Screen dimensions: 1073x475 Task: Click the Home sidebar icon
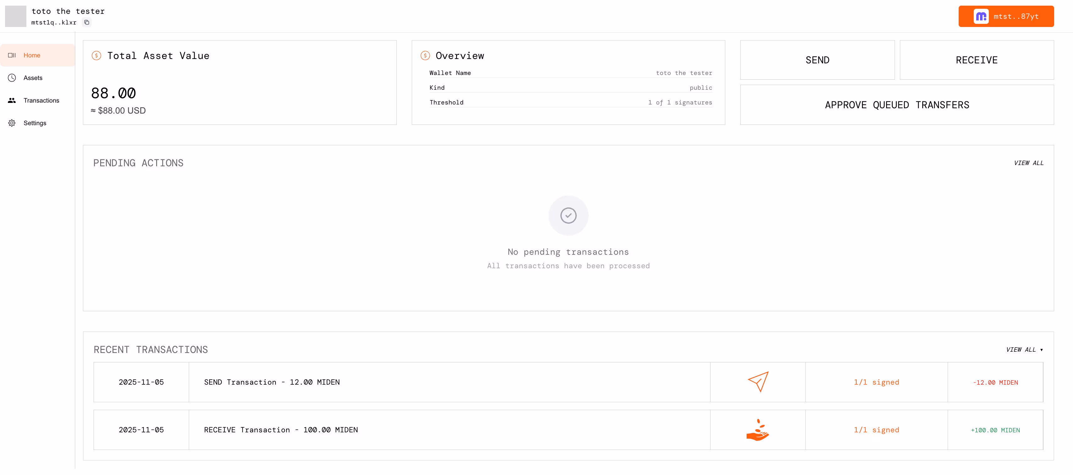click(x=12, y=55)
